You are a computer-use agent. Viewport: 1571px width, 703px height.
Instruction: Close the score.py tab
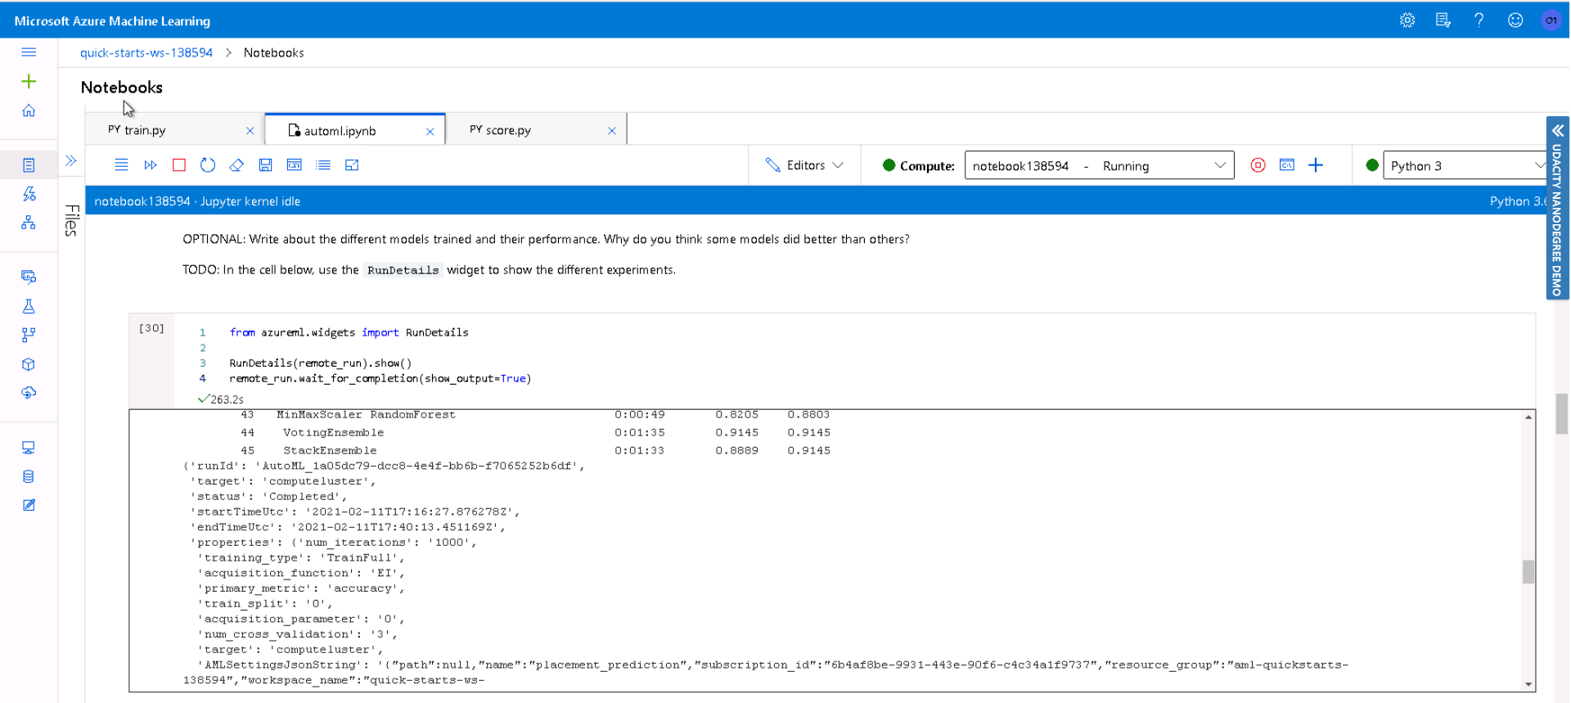(x=612, y=131)
